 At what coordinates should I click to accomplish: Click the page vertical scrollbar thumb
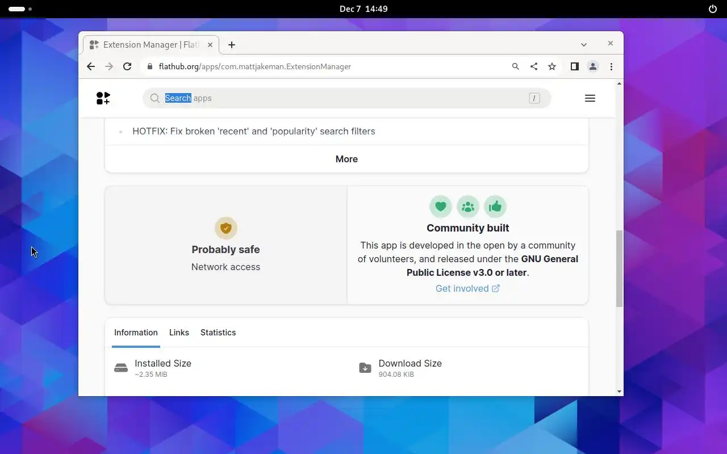click(x=620, y=268)
